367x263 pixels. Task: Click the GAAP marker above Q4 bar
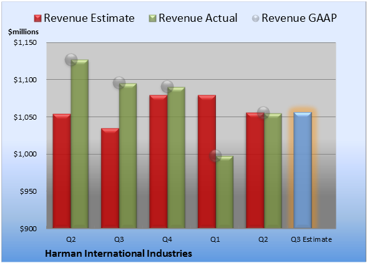tap(167, 87)
